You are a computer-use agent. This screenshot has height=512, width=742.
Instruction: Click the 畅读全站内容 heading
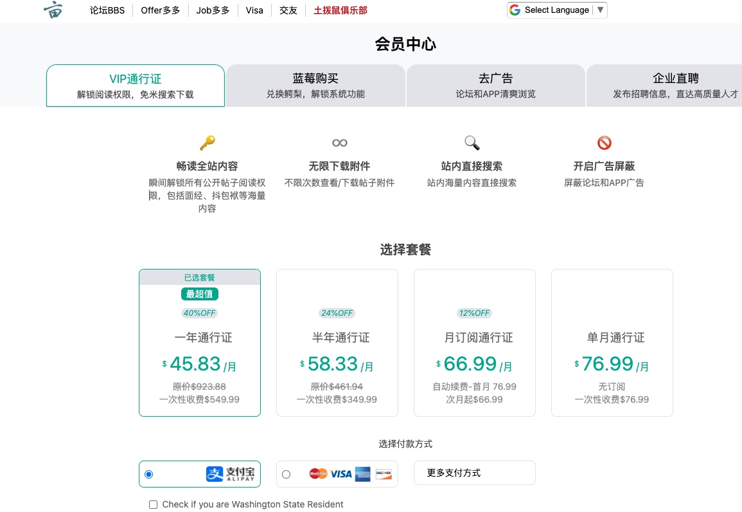point(208,166)
